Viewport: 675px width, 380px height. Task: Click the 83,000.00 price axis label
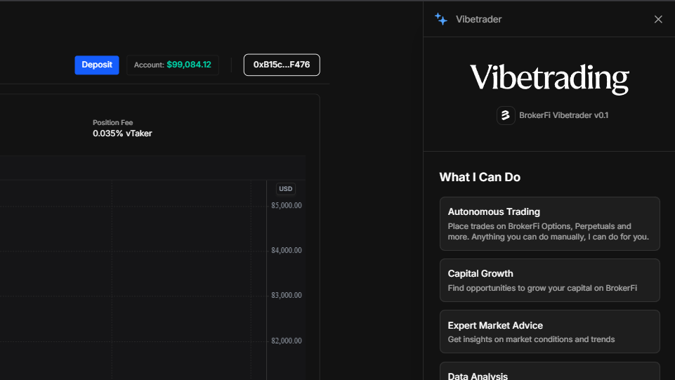click(x=286, y=296)
